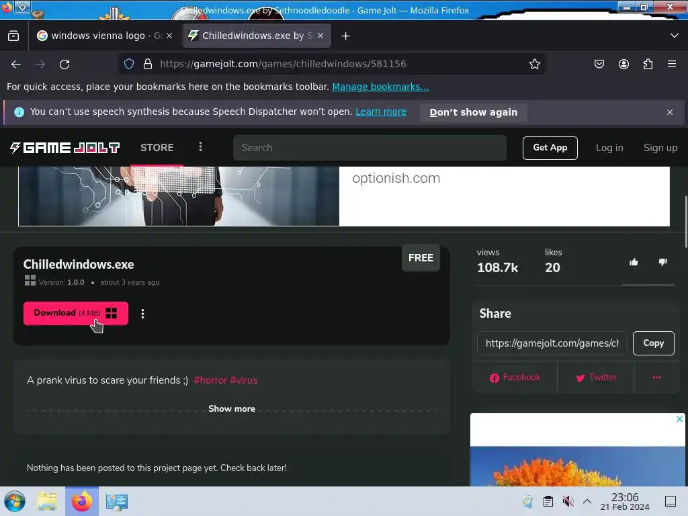Open the file manager taskbar icon

click(x=47, y=501)
